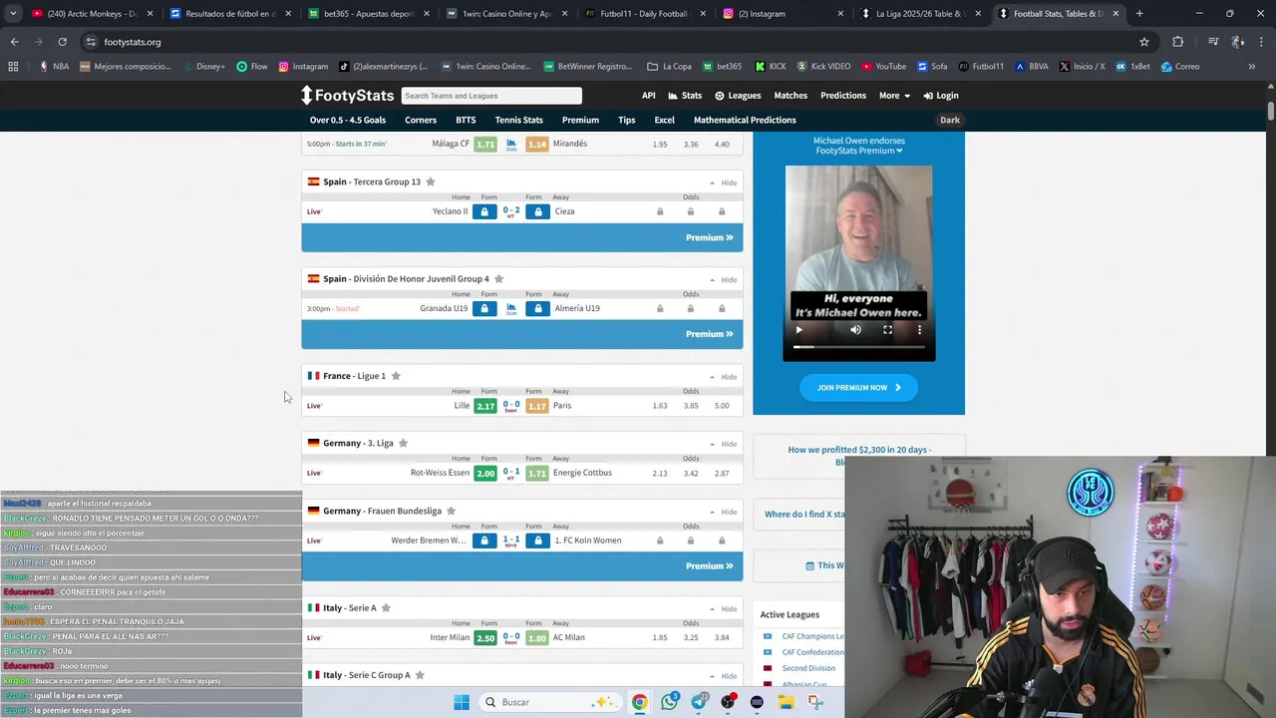Switch site to Dark mode

[950, 120]
